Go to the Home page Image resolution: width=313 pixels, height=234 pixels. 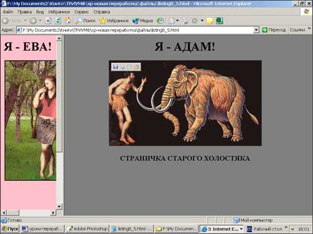68,21
